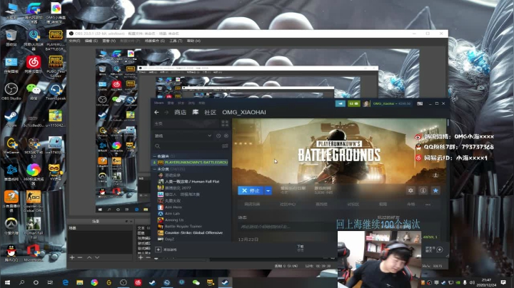The image size is (514, 288).
Task: Open the TeamSpeak desktop shortcut
Action: tap(56, 93)
